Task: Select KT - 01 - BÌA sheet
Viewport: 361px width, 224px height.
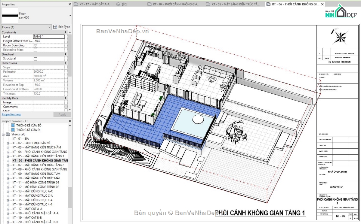Action: (x=20, y=139)
